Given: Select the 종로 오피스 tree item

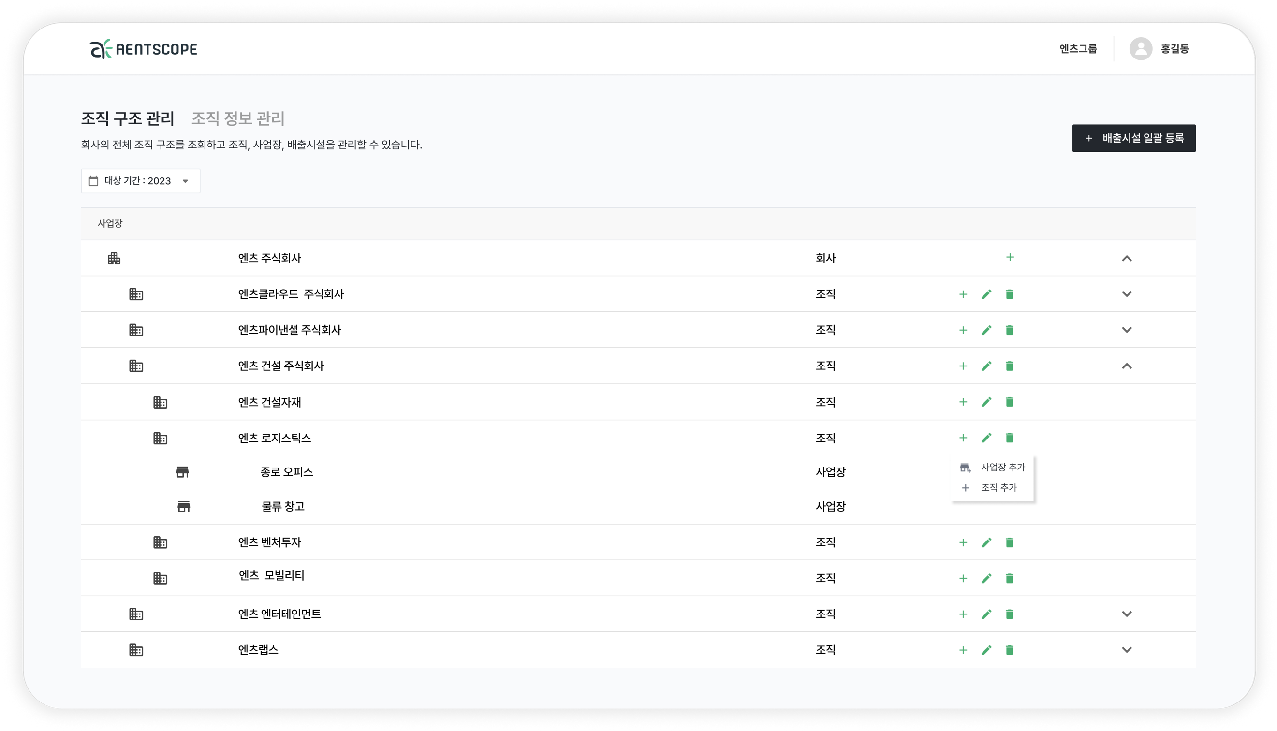Looking at the screenshot, I should [287, 472].
